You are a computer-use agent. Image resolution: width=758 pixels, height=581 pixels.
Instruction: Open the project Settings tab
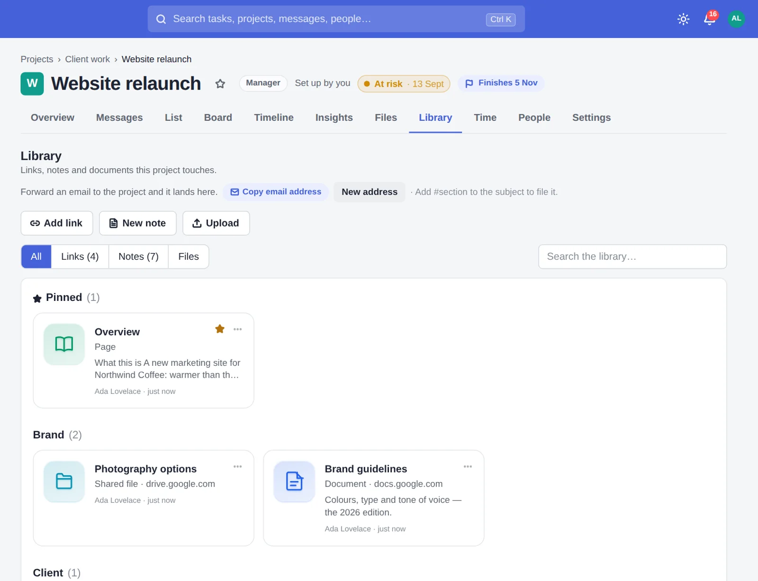click(591, 118)
